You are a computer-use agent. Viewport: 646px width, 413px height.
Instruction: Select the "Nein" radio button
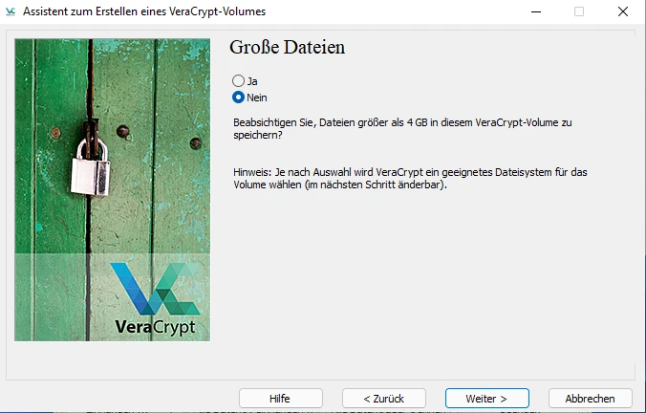click(x=238, y=97)
